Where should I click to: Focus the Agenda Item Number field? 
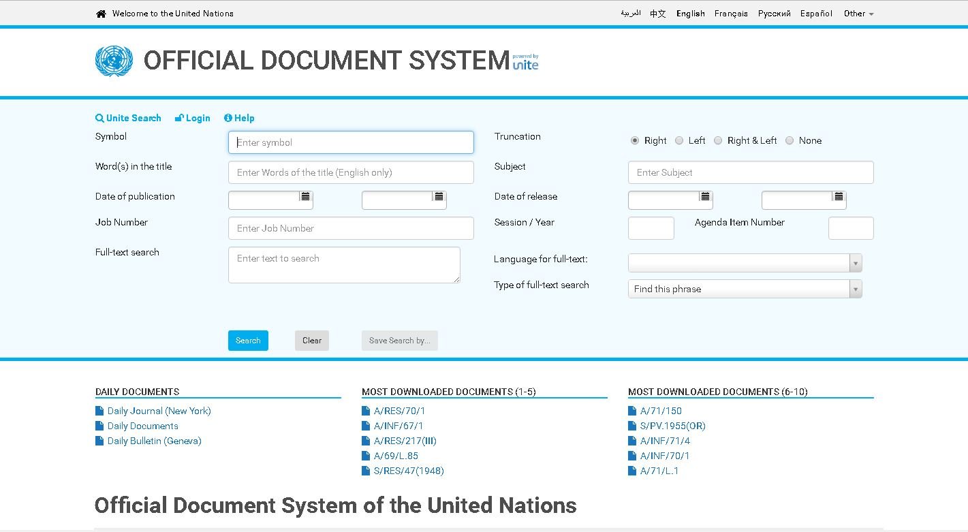(x=851, y=228)
